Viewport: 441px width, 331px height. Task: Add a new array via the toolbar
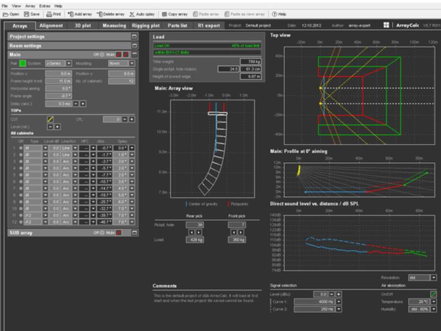pyautogui.click(x=79, y=14)
